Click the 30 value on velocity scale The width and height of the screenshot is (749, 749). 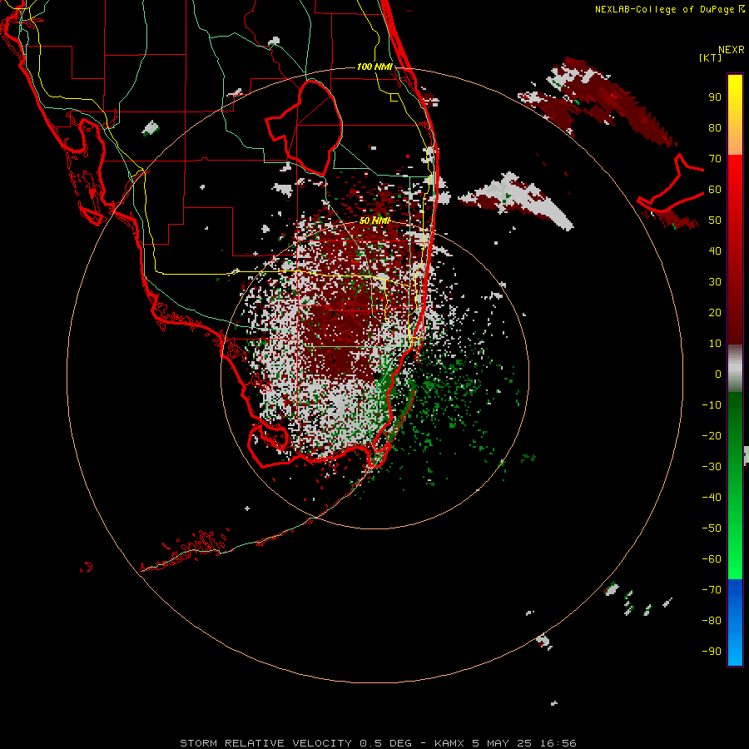(715, 282)
